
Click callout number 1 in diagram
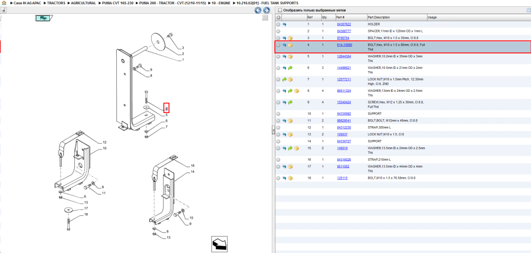pos(183,60)
